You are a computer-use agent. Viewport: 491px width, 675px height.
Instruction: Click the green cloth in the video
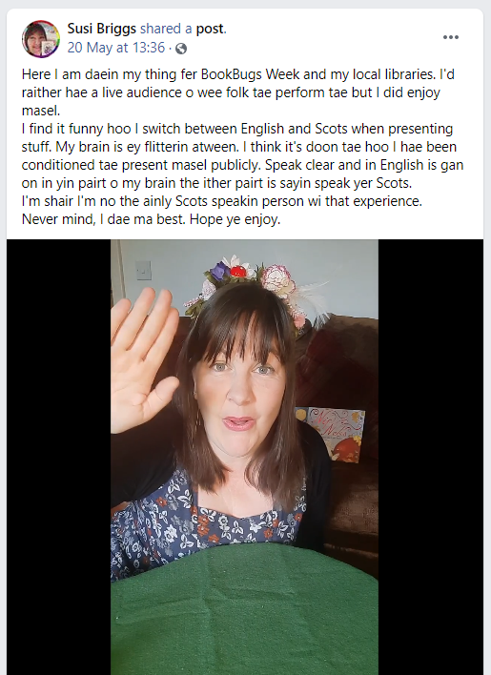244,611
